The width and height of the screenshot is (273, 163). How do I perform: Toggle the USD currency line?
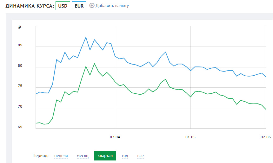point(63,6)
